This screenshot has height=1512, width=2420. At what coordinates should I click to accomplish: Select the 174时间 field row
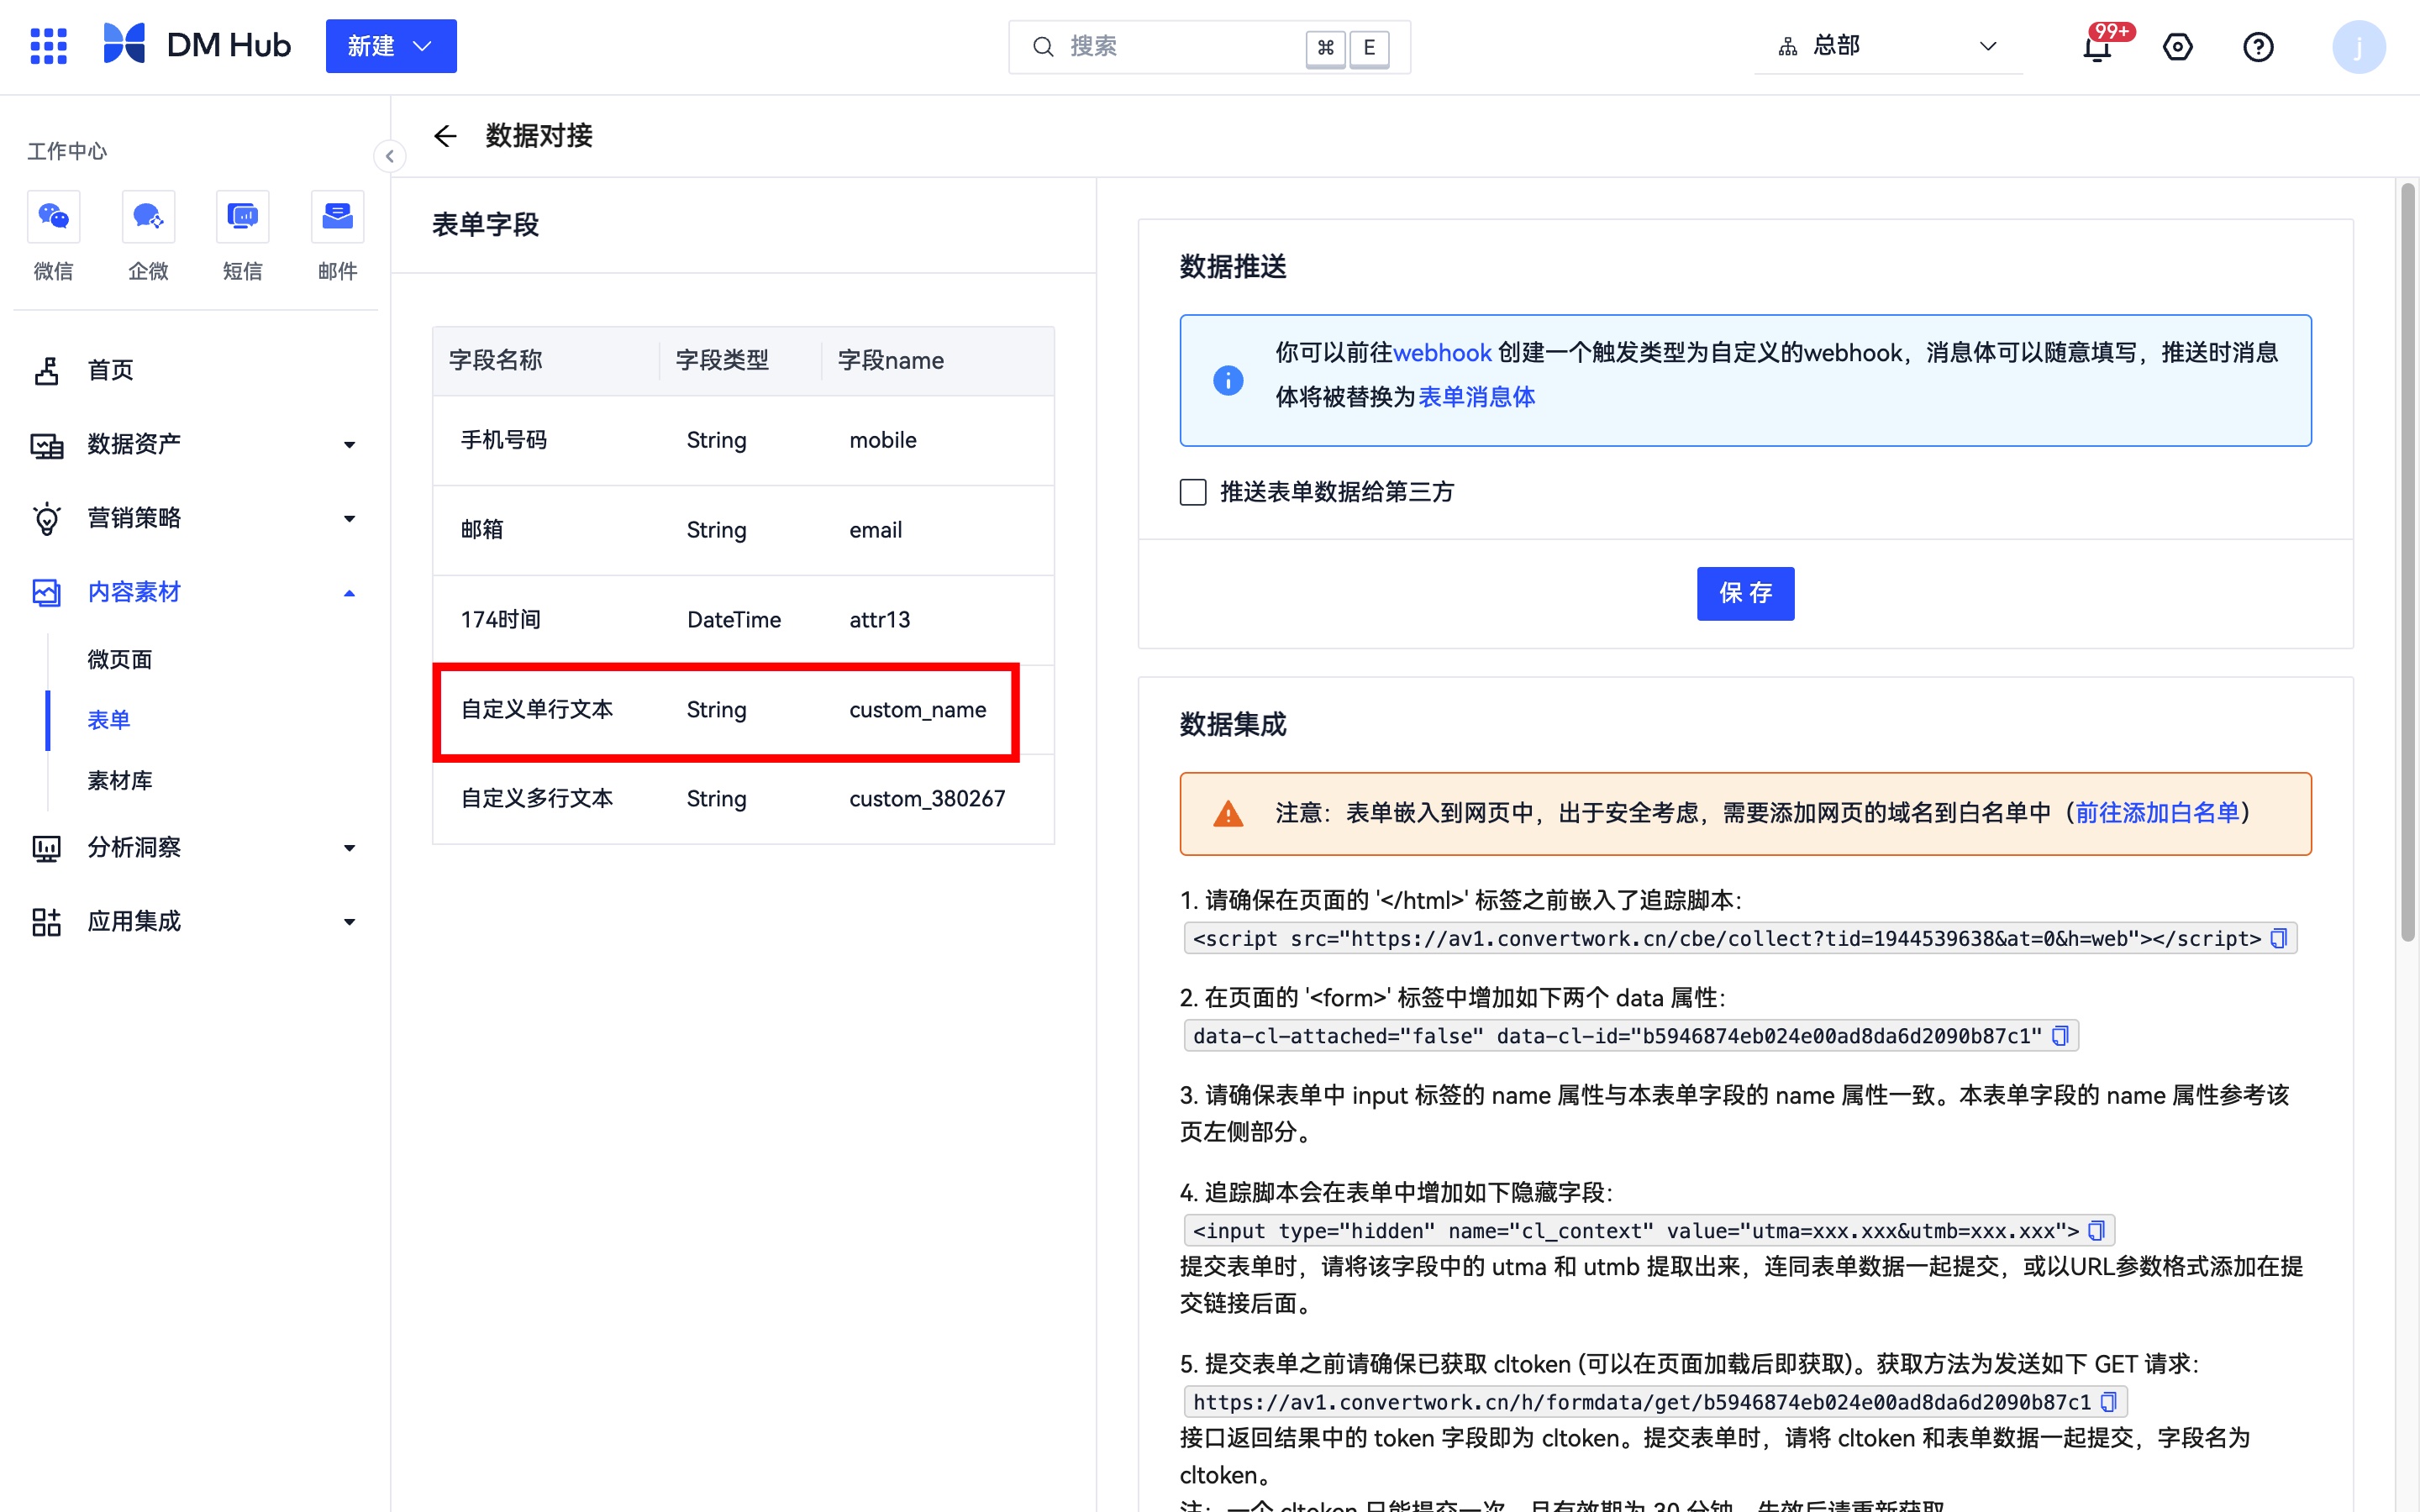743,620
